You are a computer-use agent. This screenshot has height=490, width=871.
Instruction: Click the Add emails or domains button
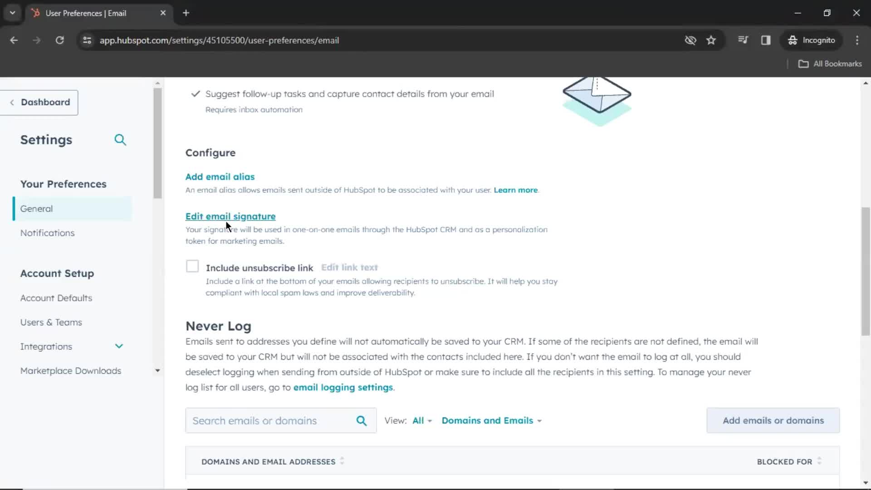point(773,420)
